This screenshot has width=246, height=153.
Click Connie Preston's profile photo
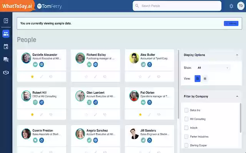coord(26,134)
